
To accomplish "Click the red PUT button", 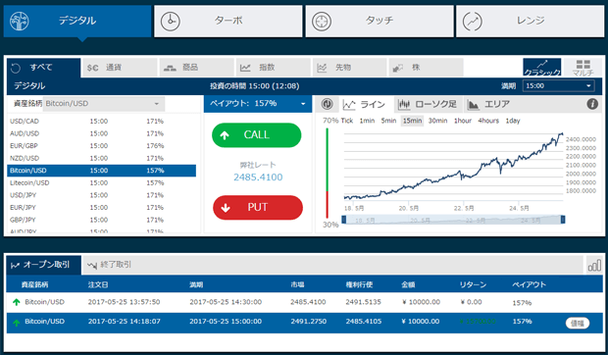I will (258, 207).
